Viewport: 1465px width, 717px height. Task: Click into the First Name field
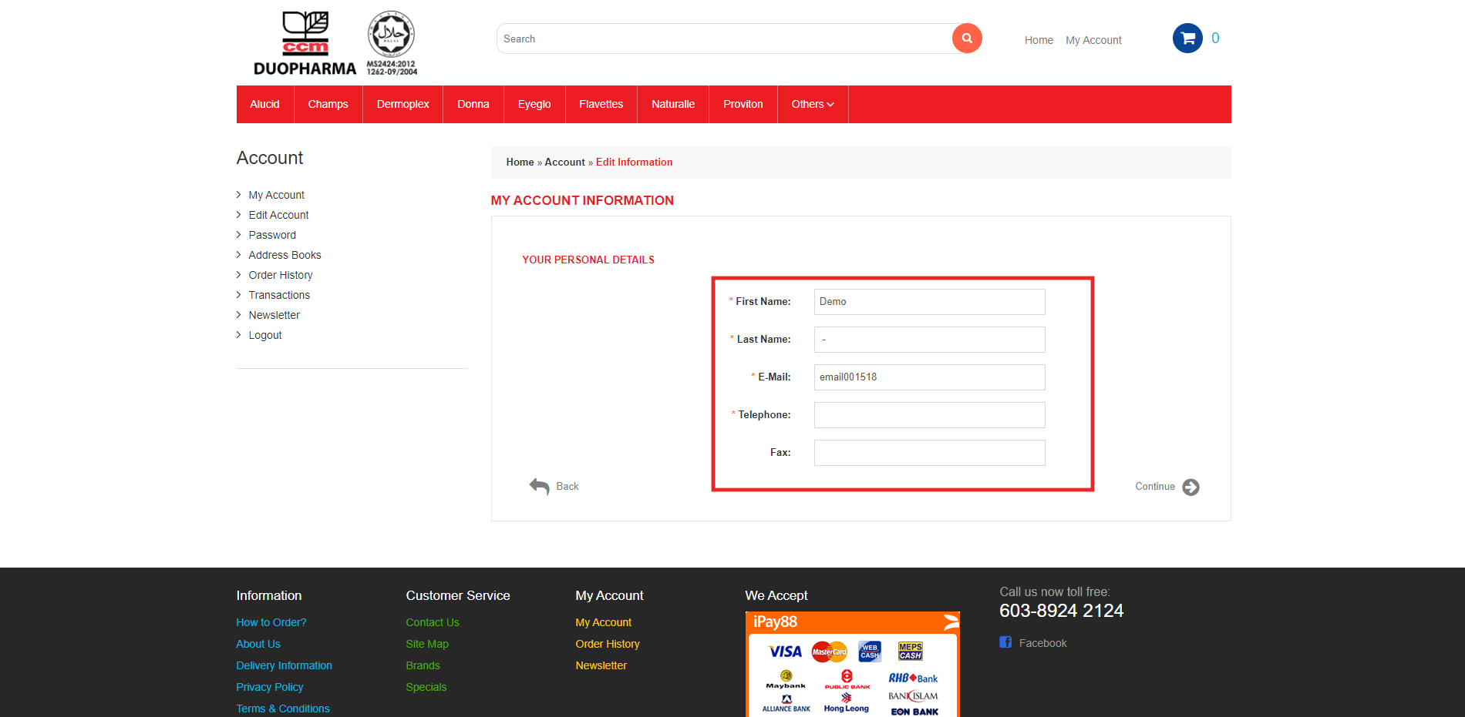(x=929, y=302)
